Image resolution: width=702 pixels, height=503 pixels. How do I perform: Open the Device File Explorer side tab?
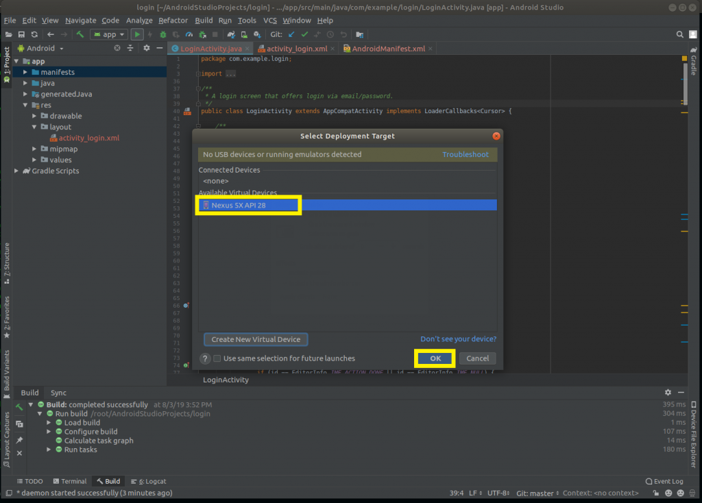coord(694,434)
